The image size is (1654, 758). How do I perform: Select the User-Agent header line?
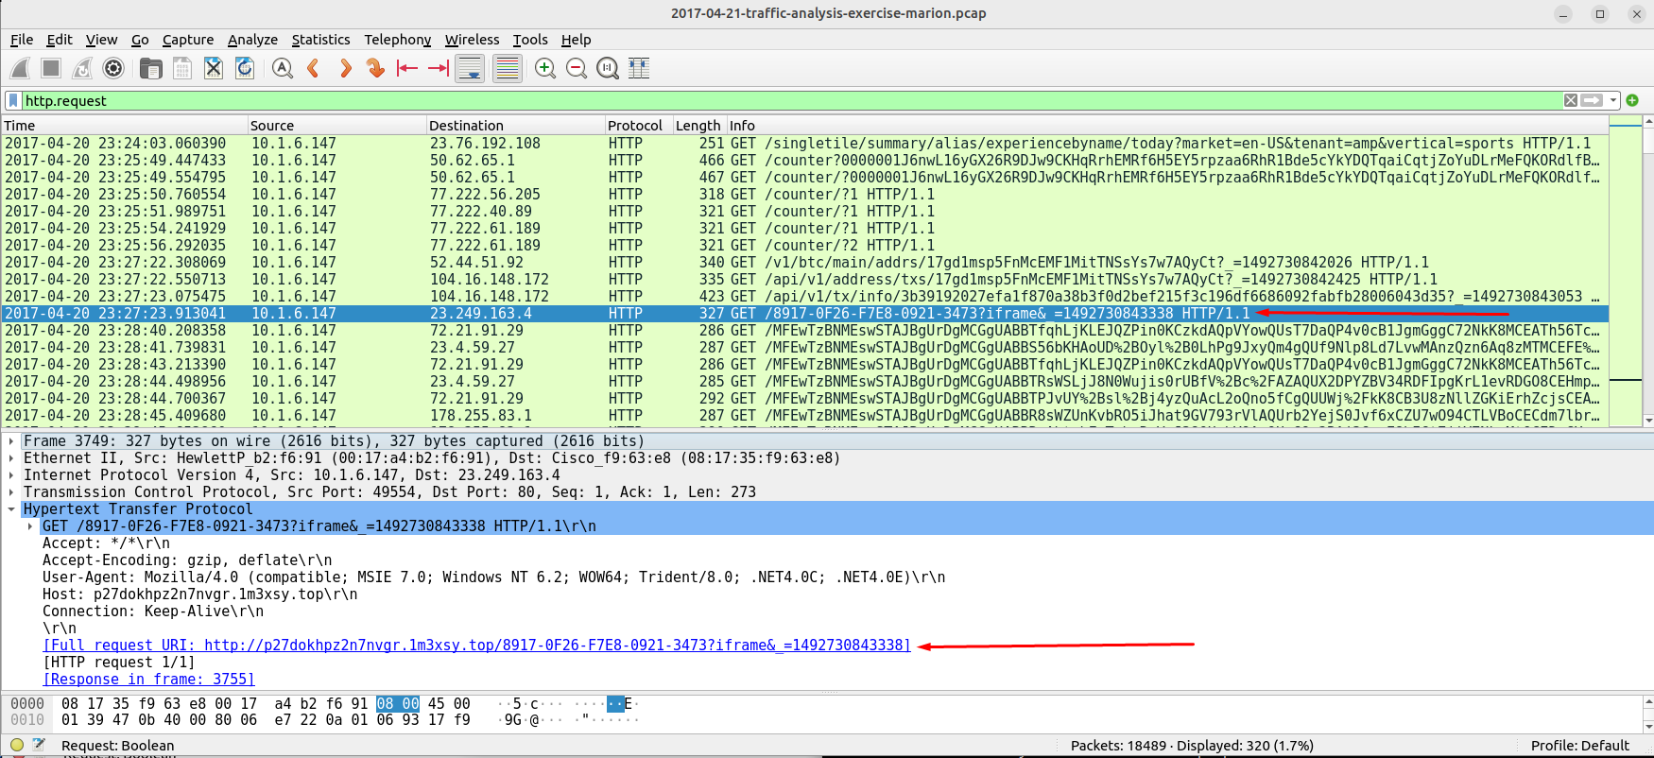493,577
